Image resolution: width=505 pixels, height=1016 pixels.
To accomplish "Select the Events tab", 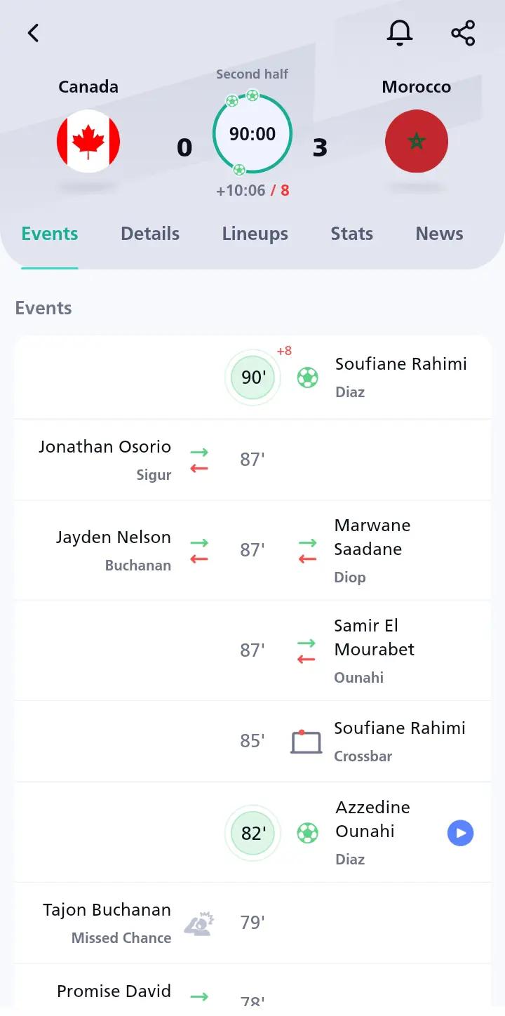I will (50, 234).
